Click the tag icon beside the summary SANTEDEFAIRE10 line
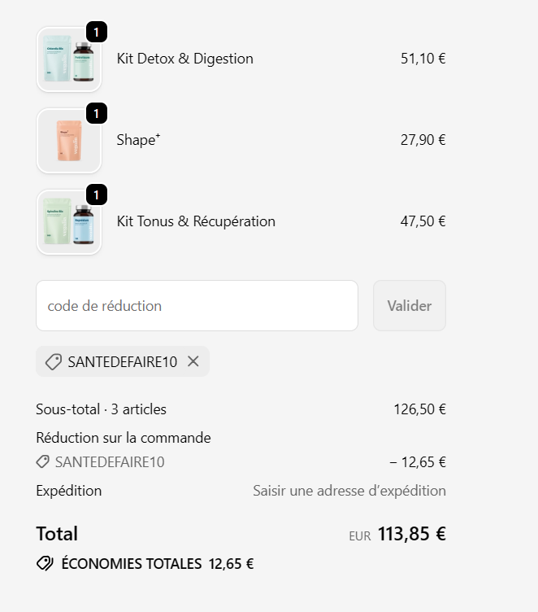This screenshot has height=612, width=538. (x=43, y=462)
